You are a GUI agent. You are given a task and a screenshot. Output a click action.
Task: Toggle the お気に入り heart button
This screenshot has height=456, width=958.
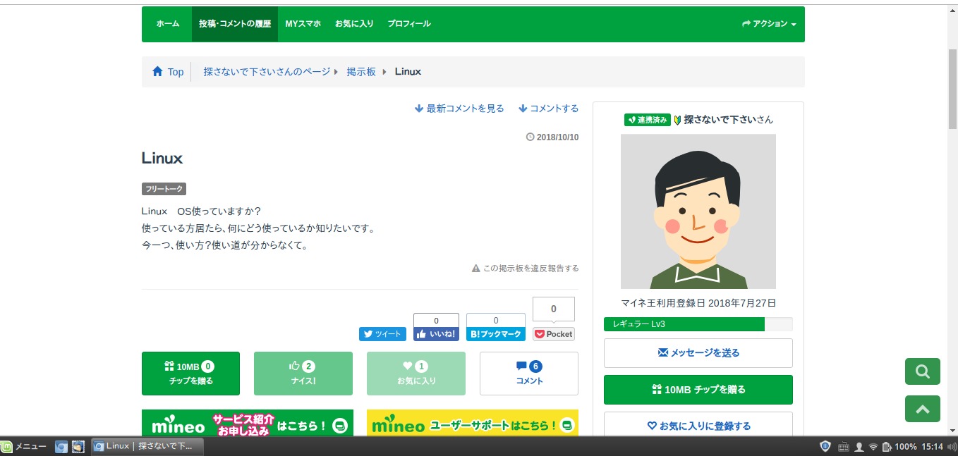(x=416, y=374)
